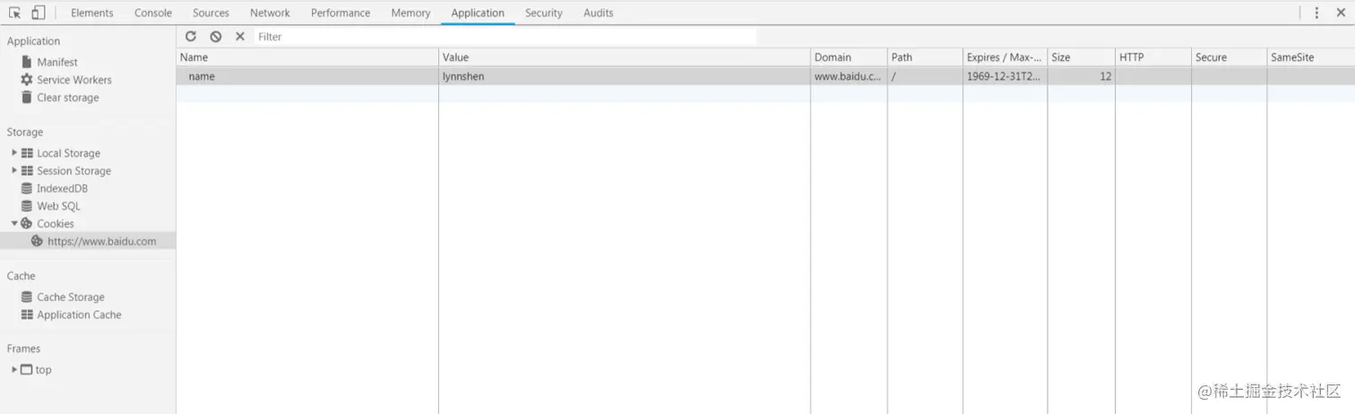Viewport: 1355px width, 414px height.
Task: Open the Sources tab
Action: 211,13
